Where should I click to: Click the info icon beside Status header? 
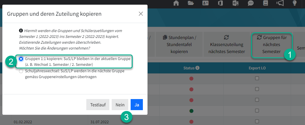(x=197, y=68)
